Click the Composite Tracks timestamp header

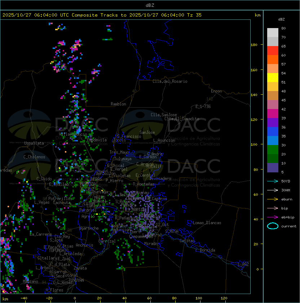tap(102, 15)
